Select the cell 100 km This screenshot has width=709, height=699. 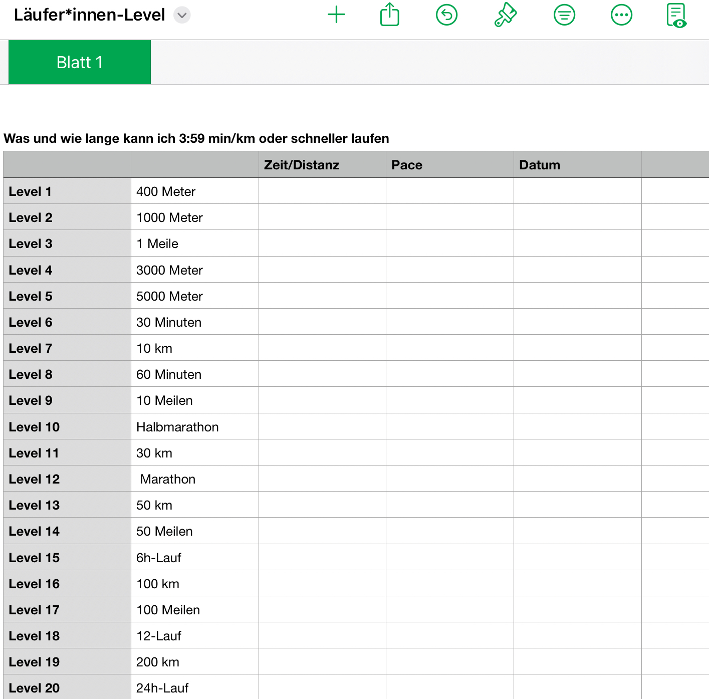tap(195, 583)
